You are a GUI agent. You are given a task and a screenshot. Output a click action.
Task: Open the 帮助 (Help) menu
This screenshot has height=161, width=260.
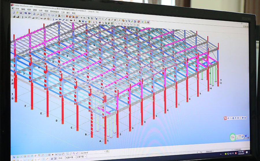(74, 13)
